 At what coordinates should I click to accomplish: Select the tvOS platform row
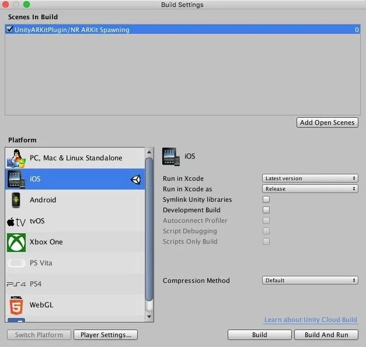click(75, 221)
